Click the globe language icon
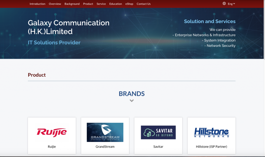 coord(224,4)
